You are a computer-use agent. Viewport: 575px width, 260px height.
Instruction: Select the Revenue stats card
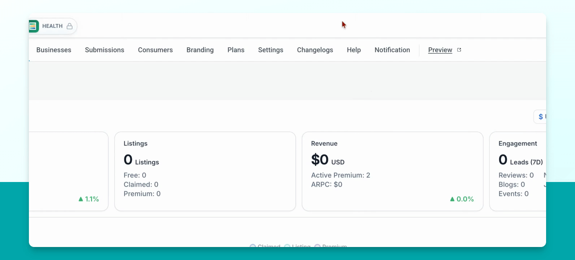pyautogui.click(x=393, y=171)
